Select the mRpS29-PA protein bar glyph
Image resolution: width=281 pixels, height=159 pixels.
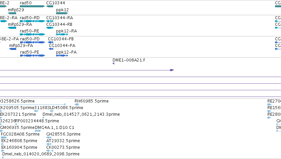point(13,49)
